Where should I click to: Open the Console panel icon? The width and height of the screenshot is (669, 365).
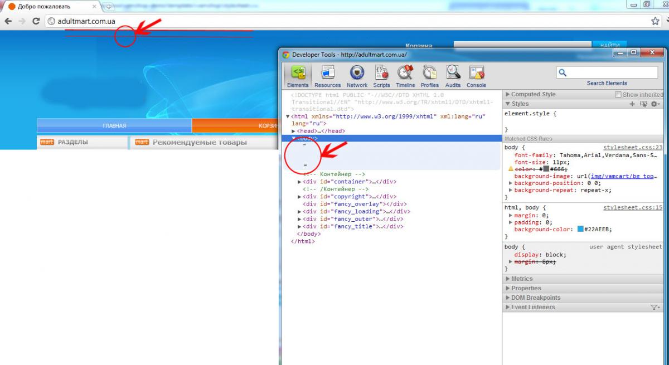[476, 76]
